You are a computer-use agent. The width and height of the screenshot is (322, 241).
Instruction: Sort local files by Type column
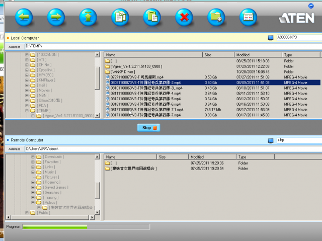click(x=301, y=55)
